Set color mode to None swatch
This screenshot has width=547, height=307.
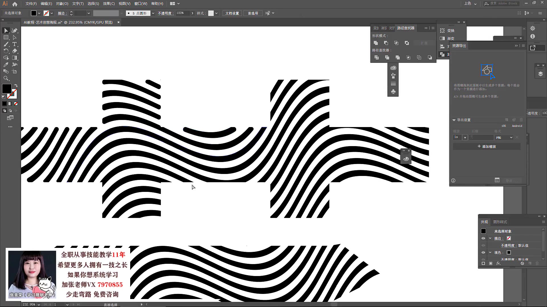[16, 104]
